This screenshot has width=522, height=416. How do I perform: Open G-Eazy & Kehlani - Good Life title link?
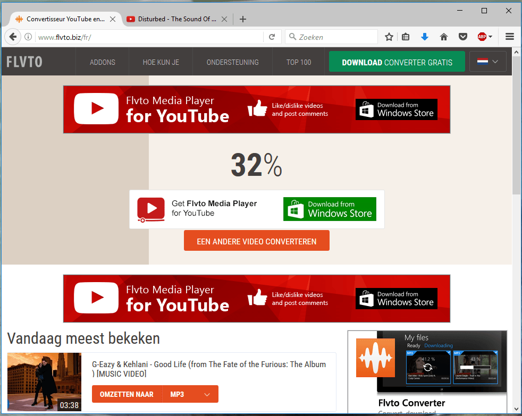(209, 369)
